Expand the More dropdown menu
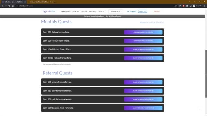The image size is (207, 116). click(101, 12)
